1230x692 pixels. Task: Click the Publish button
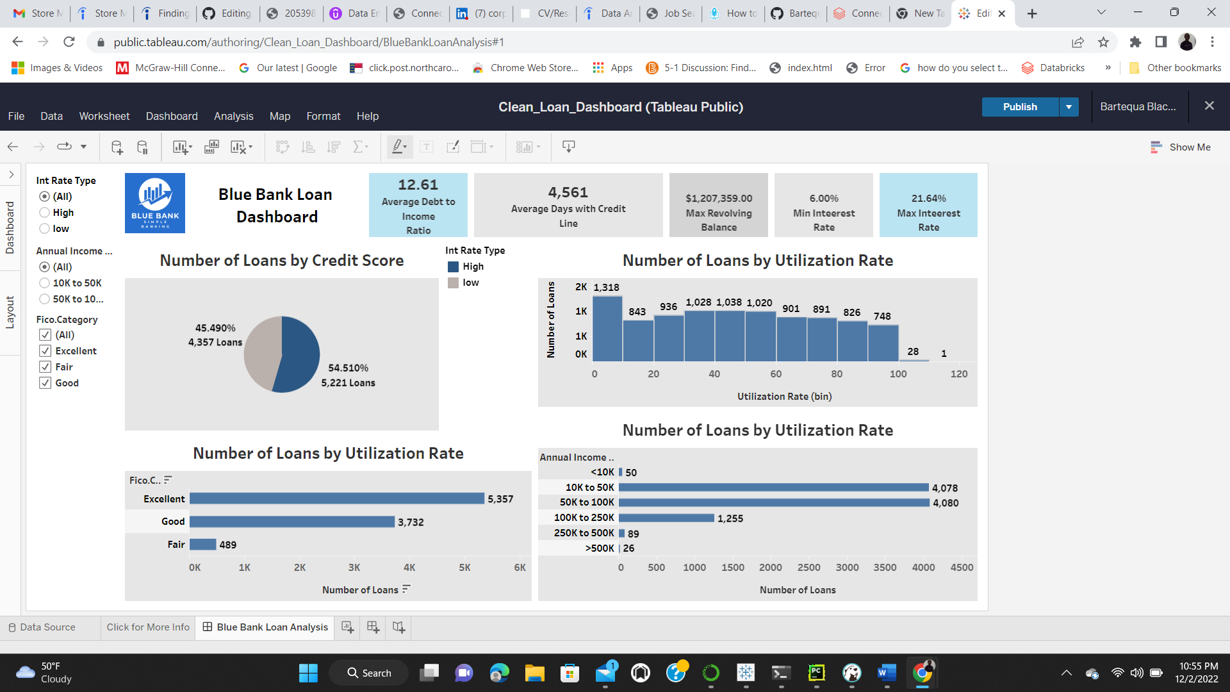point(1020,107)
